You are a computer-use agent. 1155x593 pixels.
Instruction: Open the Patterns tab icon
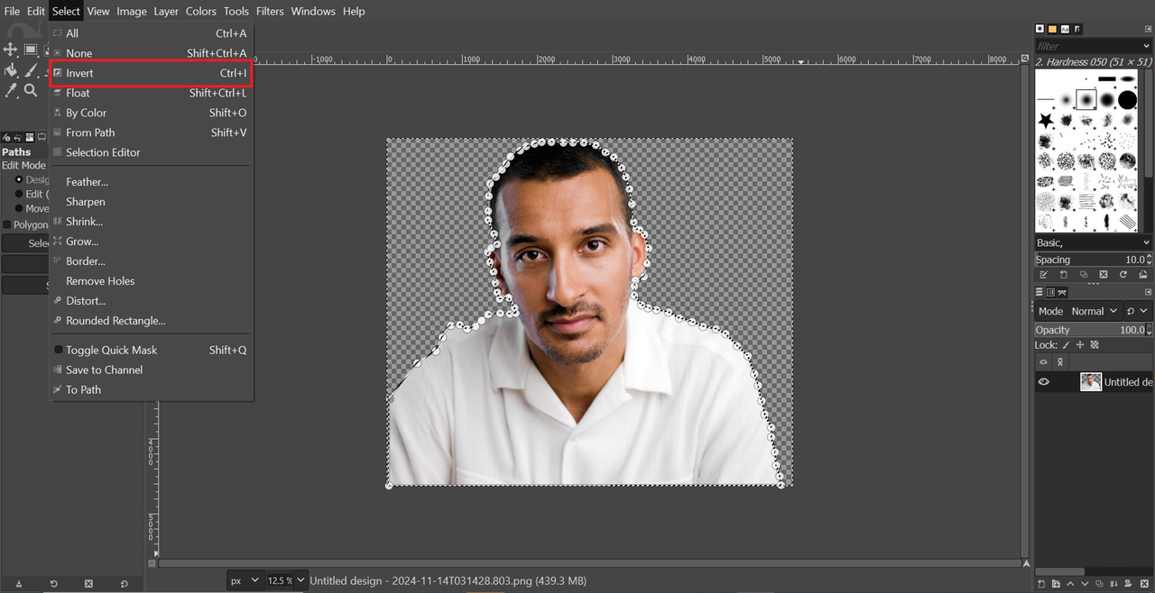(x=1052, y=29)
